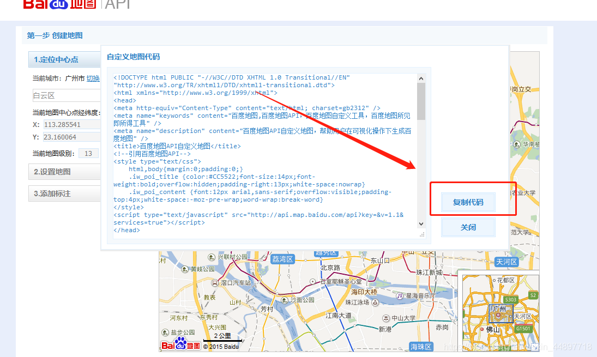Click the </head> line in code box
The width and height of the screenshot is (597, 357).
pyautogui.click(x=126, y=230)
